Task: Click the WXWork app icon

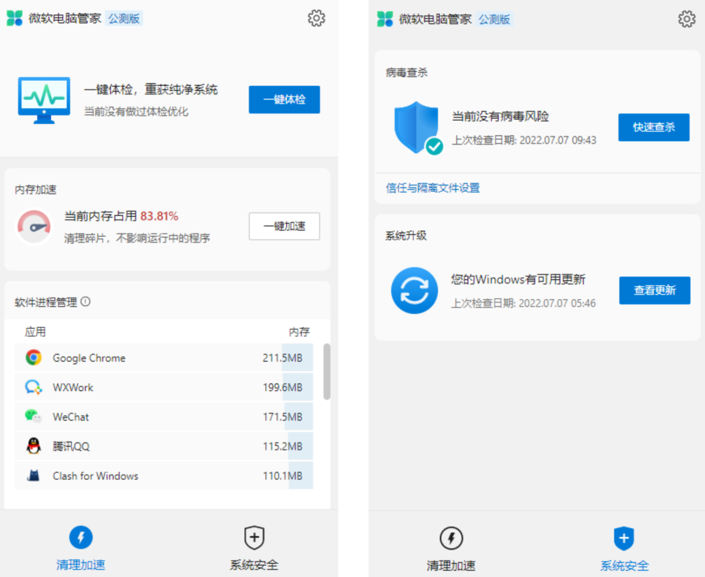Action: (33, 387)
